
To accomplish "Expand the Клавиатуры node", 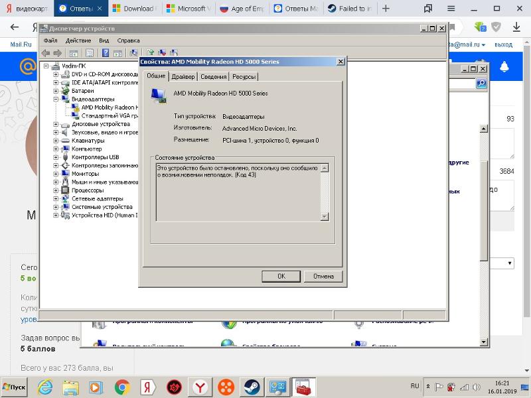I will (x=56, y=141).
